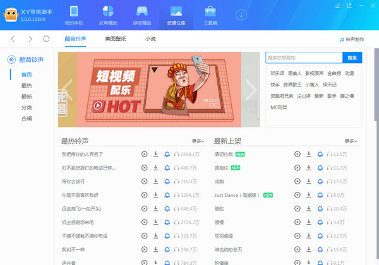Go to the 游戏精品 section
The image size is (379, 265).
point(142,15)
